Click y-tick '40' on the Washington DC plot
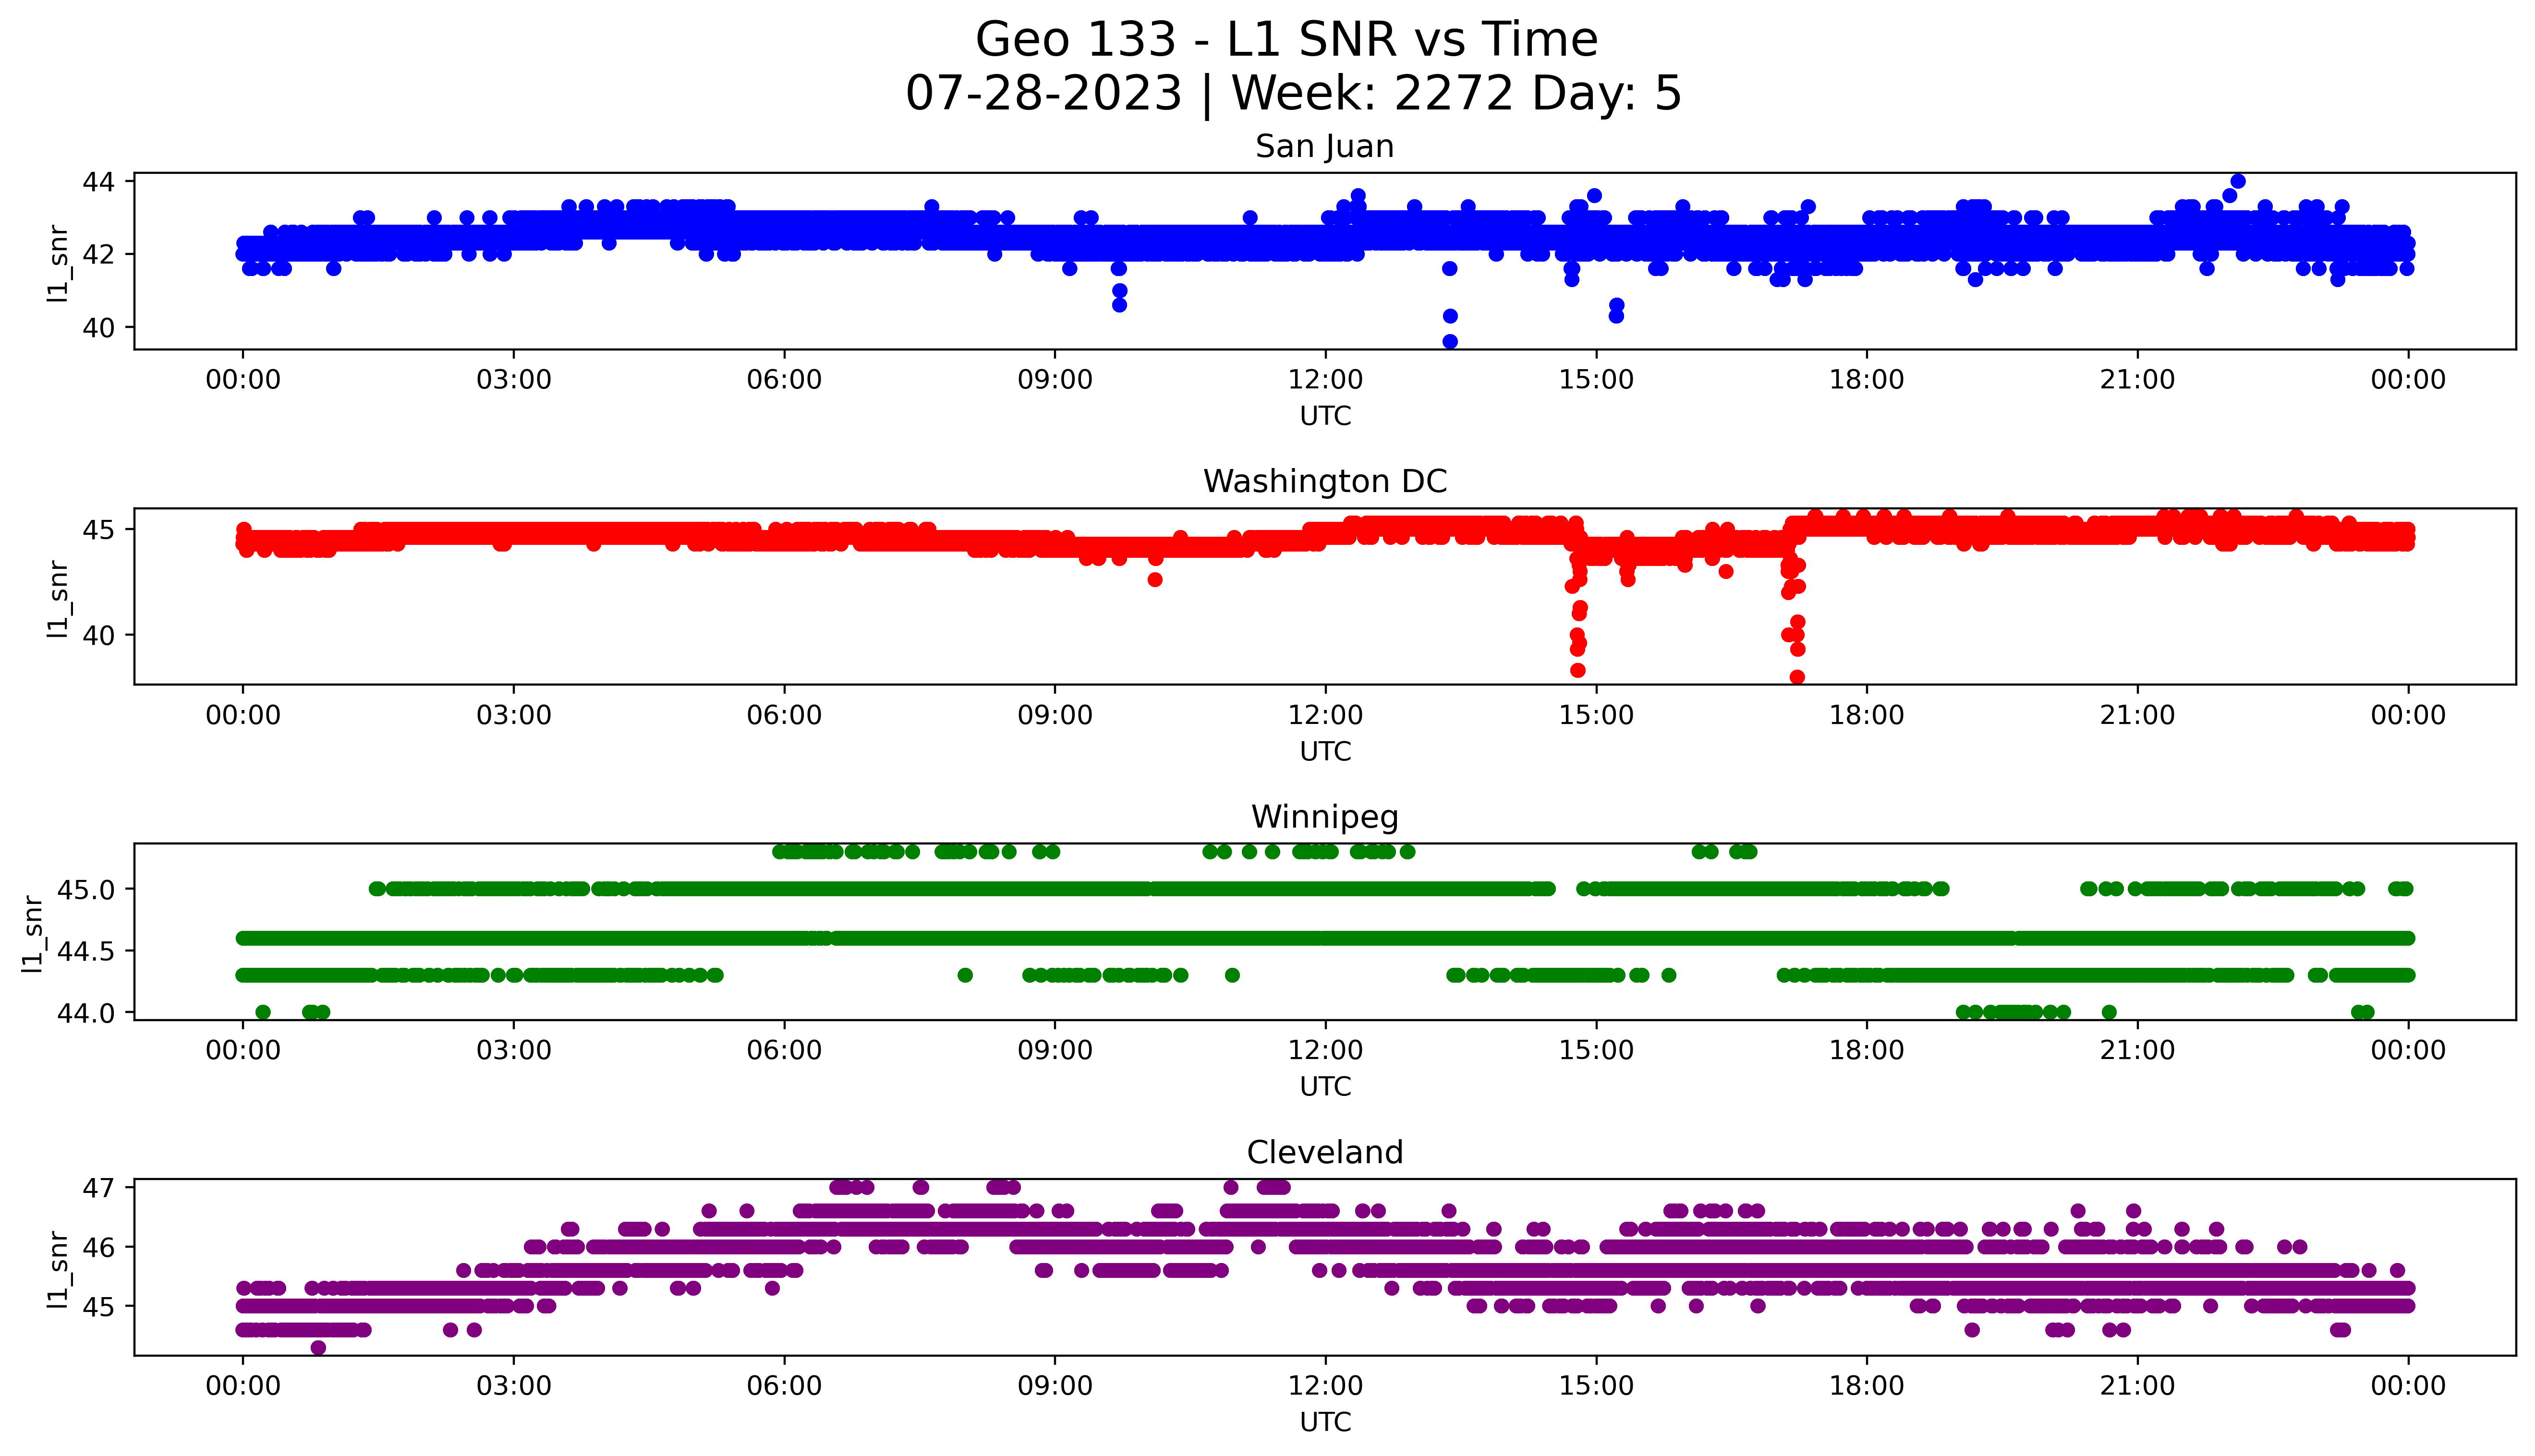The image size is (2535, 1456). click(99, 636)
